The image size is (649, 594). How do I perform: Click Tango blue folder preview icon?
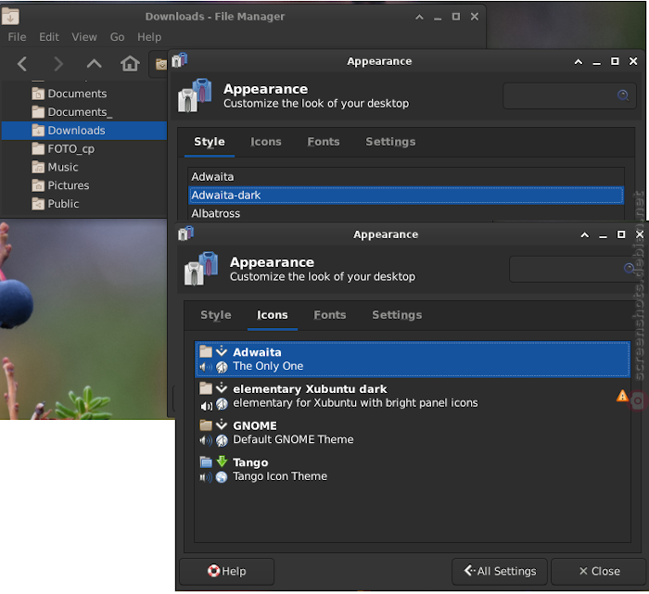pos(206,462)
